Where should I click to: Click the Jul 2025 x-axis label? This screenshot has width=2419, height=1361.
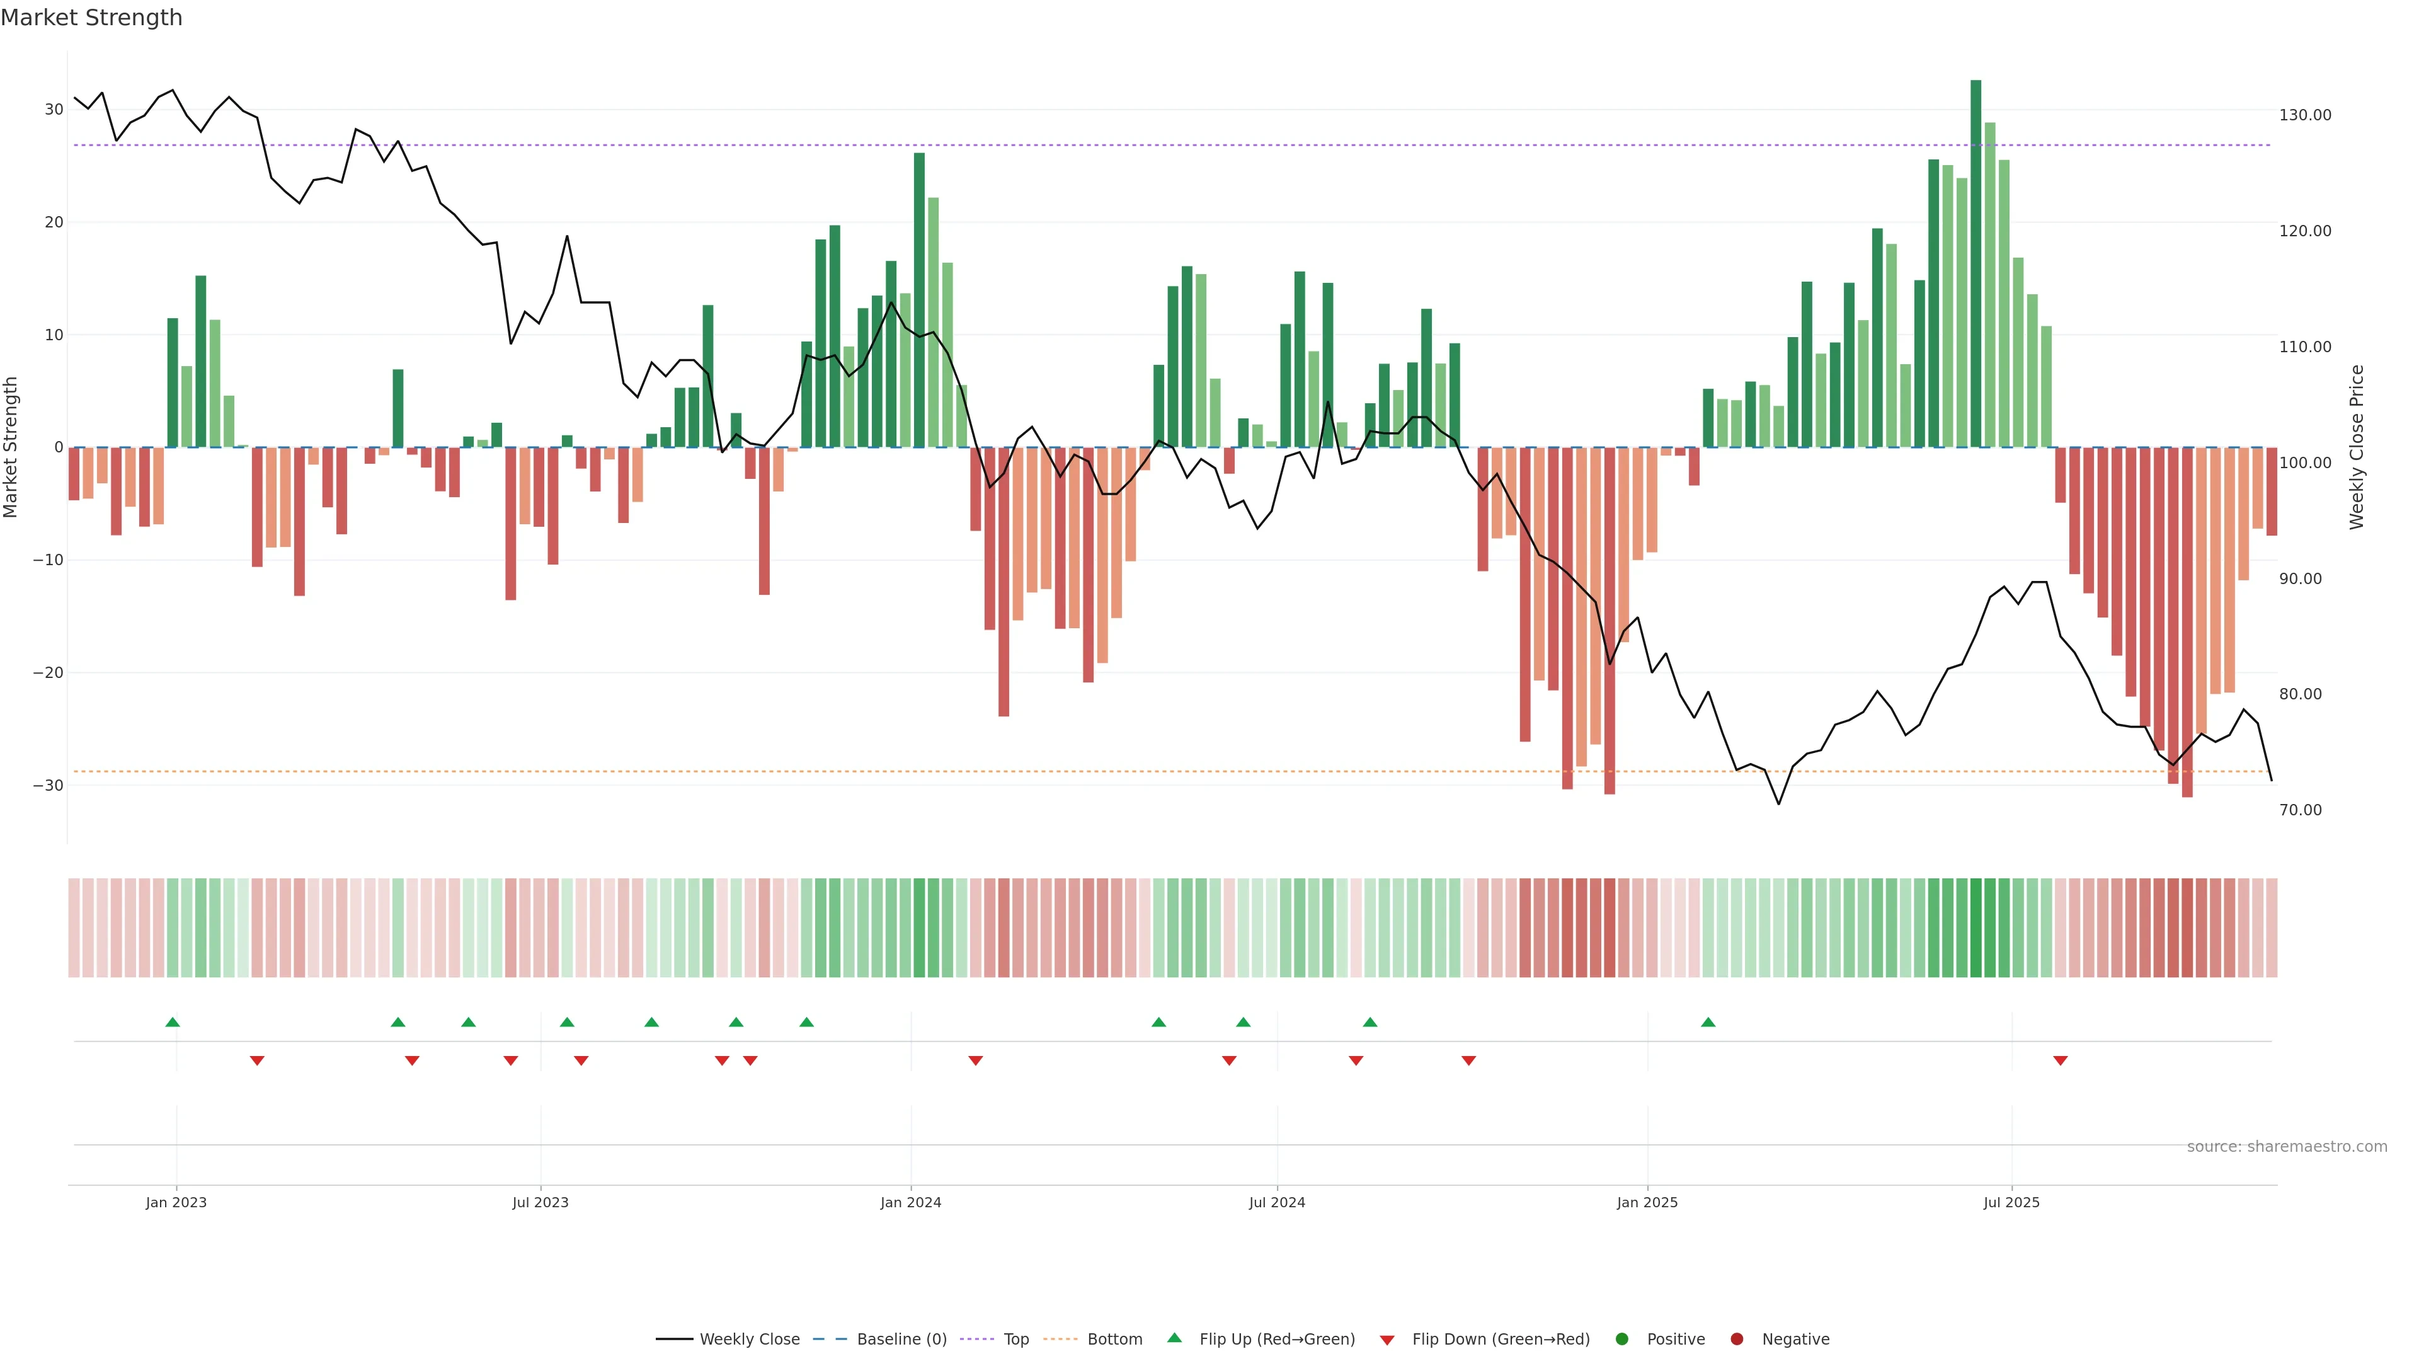tap(2011, 1202)
